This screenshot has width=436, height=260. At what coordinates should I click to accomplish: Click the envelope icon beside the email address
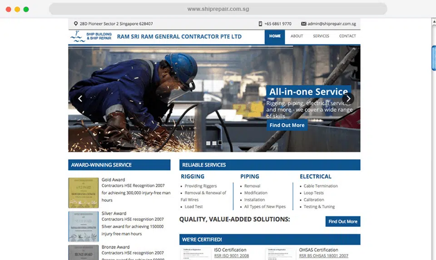pyautogui.click(x=304, y=24)
